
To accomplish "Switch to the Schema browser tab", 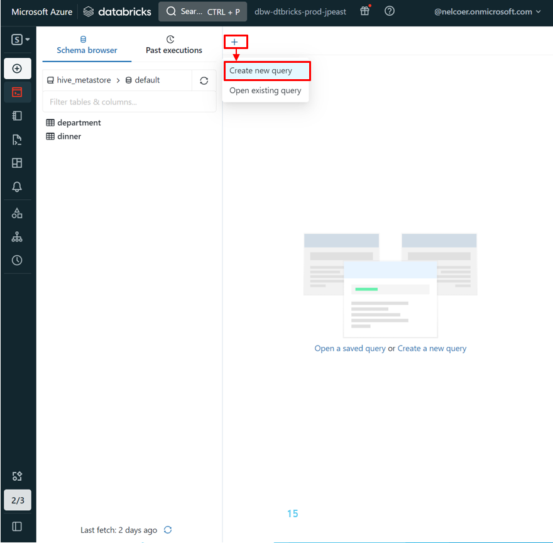I will 87,45.
